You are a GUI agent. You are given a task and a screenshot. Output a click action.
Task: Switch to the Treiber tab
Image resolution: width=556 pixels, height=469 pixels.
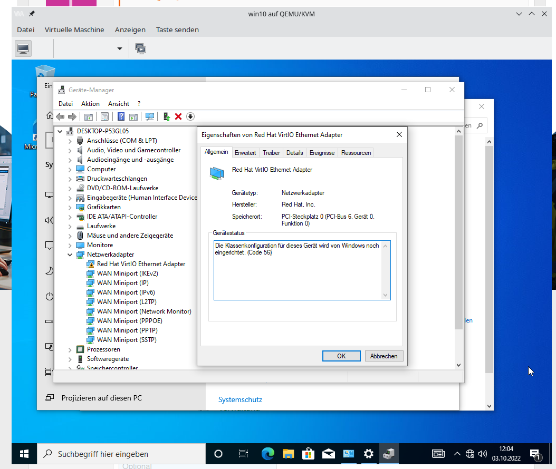[x=271, y=153]
